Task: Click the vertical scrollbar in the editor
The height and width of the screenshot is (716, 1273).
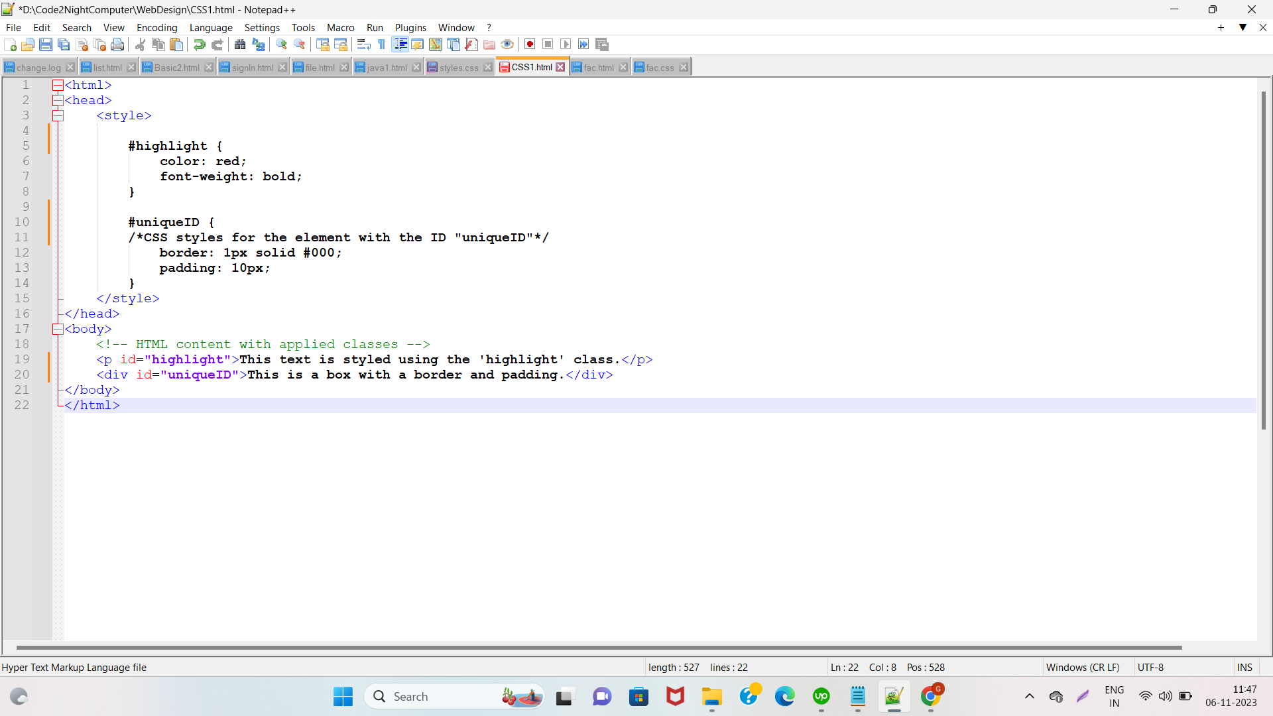Action: pos(1264,265)
